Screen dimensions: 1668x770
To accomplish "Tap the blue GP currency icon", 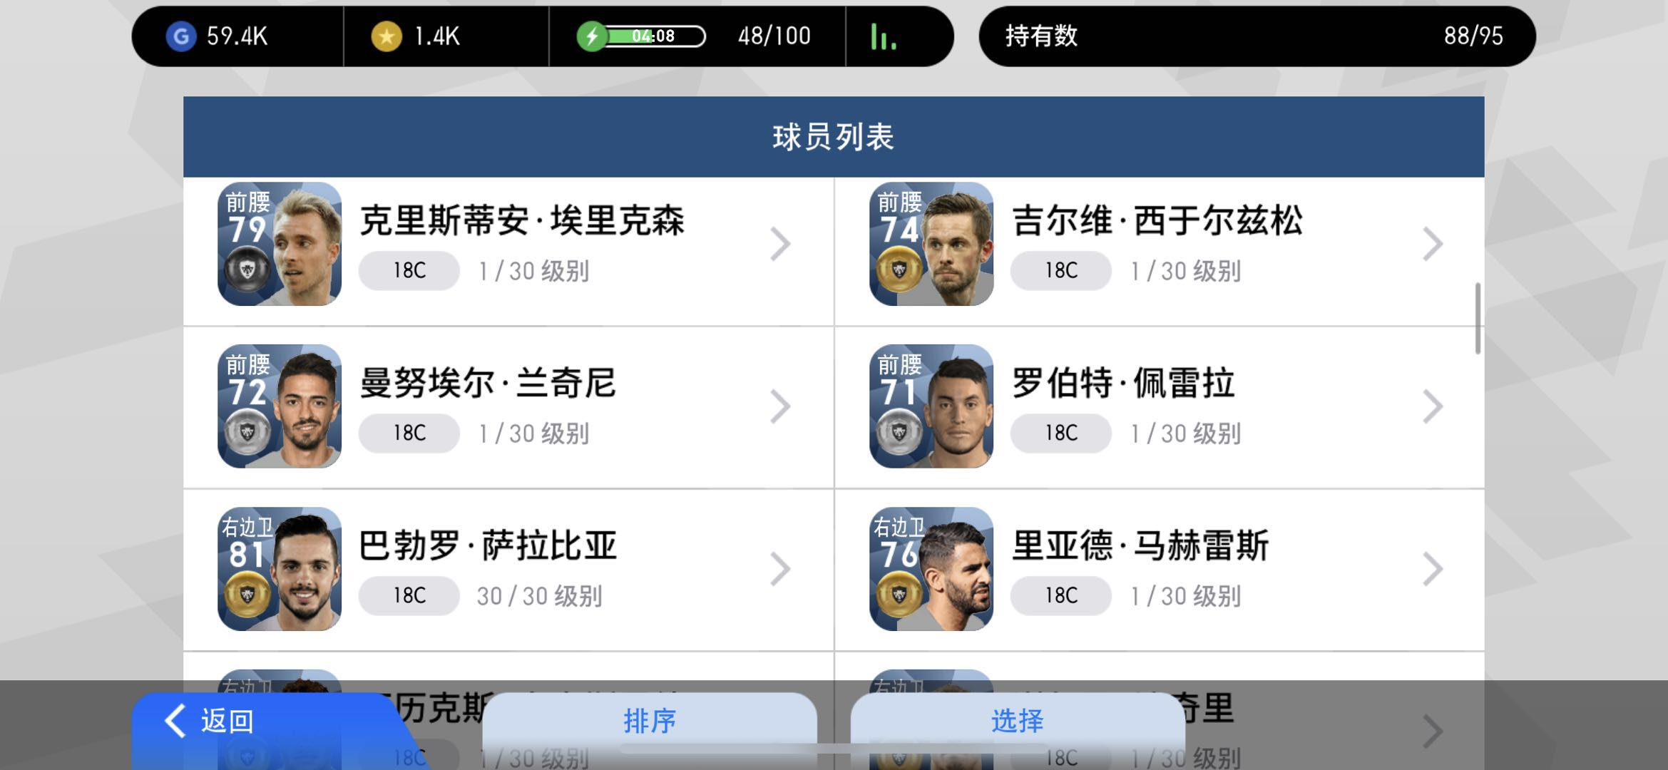I will click(x=181, y=36).
